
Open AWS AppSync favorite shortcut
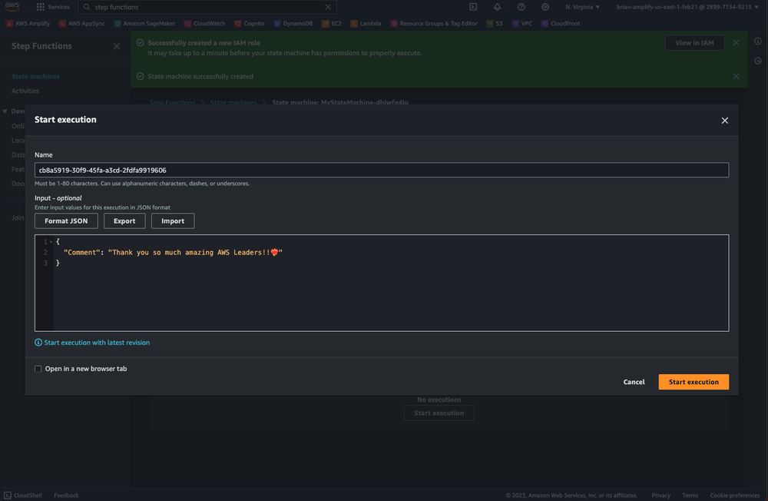pyautogui.click(x=82, y=24)
